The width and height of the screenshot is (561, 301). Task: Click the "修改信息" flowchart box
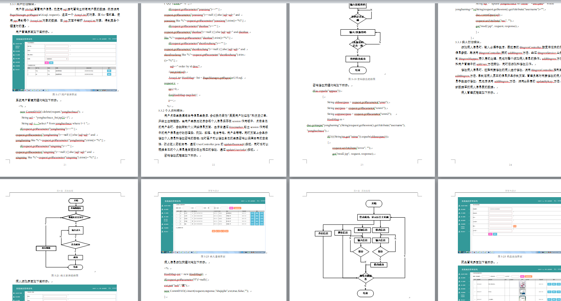pos(380,230)
